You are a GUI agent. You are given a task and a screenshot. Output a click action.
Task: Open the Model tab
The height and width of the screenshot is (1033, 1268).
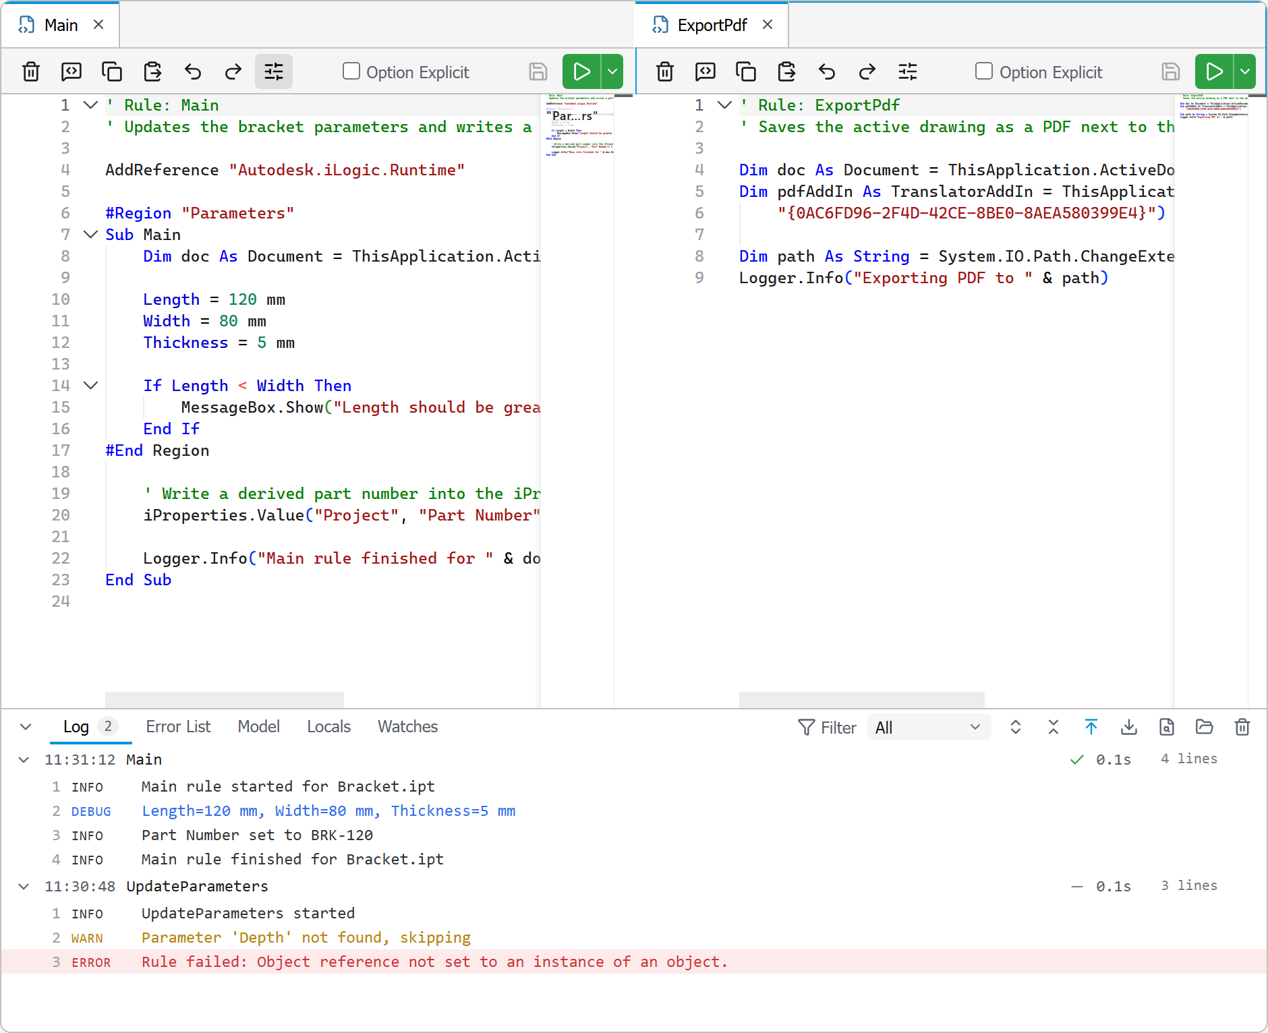pos(258,727)
